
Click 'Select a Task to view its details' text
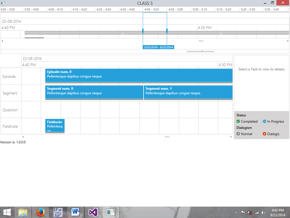(x=261, y=69)
